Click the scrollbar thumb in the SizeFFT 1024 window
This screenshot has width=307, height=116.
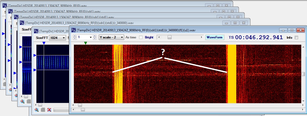pyautogui.click(x=40, y=105)
